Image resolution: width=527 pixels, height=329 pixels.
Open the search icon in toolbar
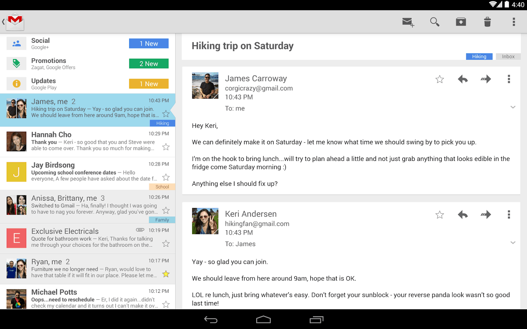[x=434, y=22]
